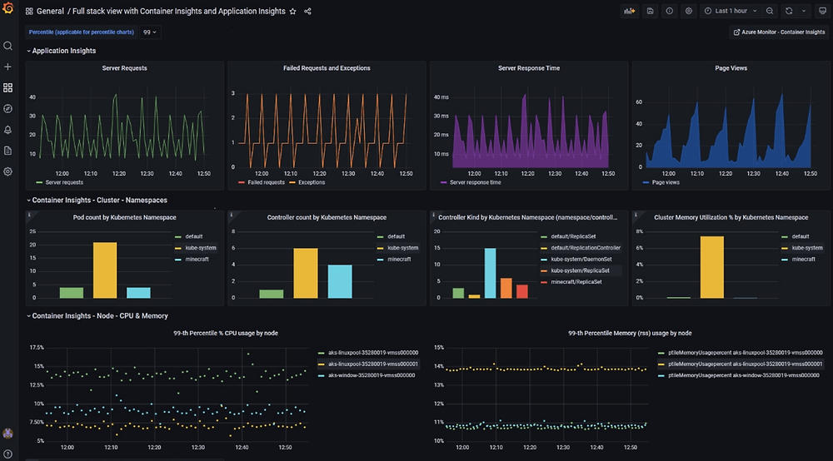Open the user profile avatar

coord(8,434)
